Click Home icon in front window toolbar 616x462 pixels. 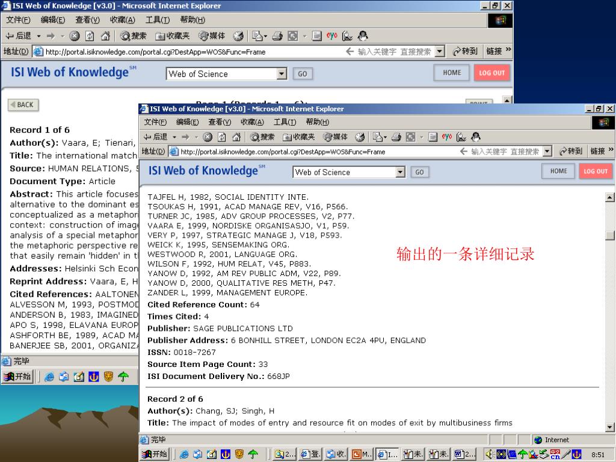(x=236, y=137)
